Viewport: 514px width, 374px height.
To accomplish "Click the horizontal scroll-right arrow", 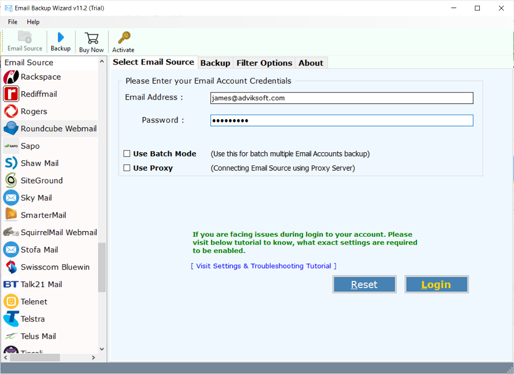I will [94, 358].
